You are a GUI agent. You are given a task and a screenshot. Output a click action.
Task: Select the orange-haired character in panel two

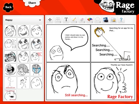pyautogui.click(x=99, y=32)
